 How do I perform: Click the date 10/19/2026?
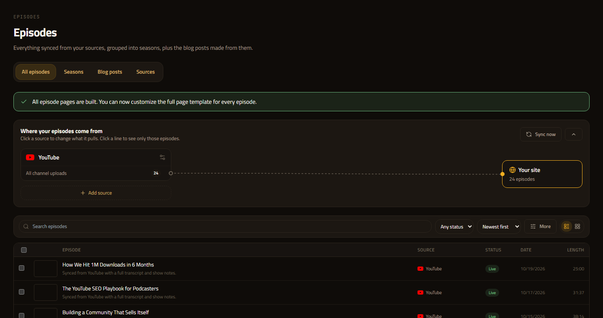(x=533, y=269)
